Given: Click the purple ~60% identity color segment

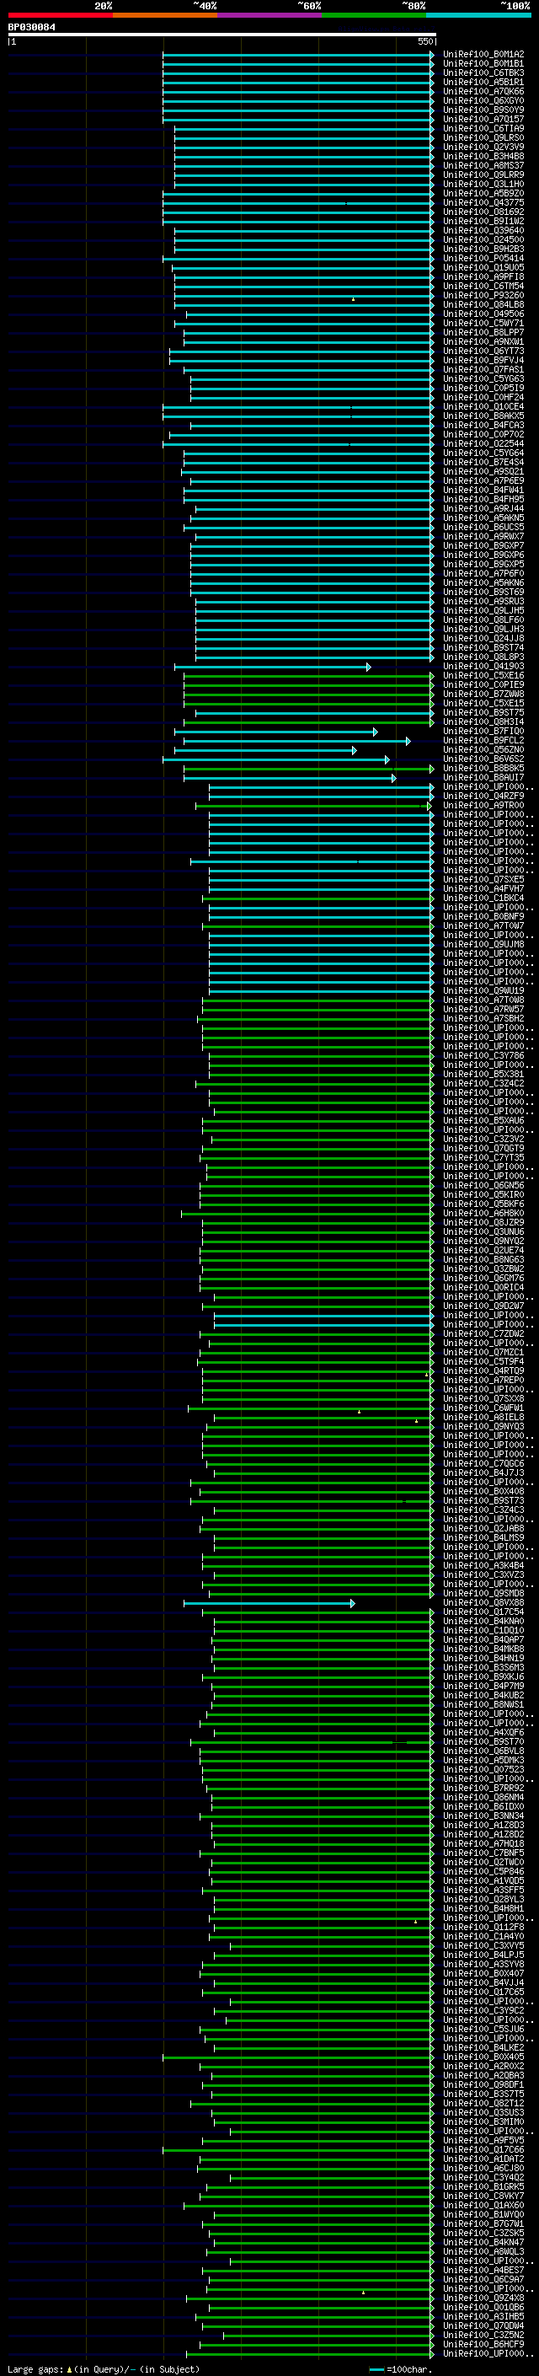Looking at the screenshot, I should click(x=270, y=15).
